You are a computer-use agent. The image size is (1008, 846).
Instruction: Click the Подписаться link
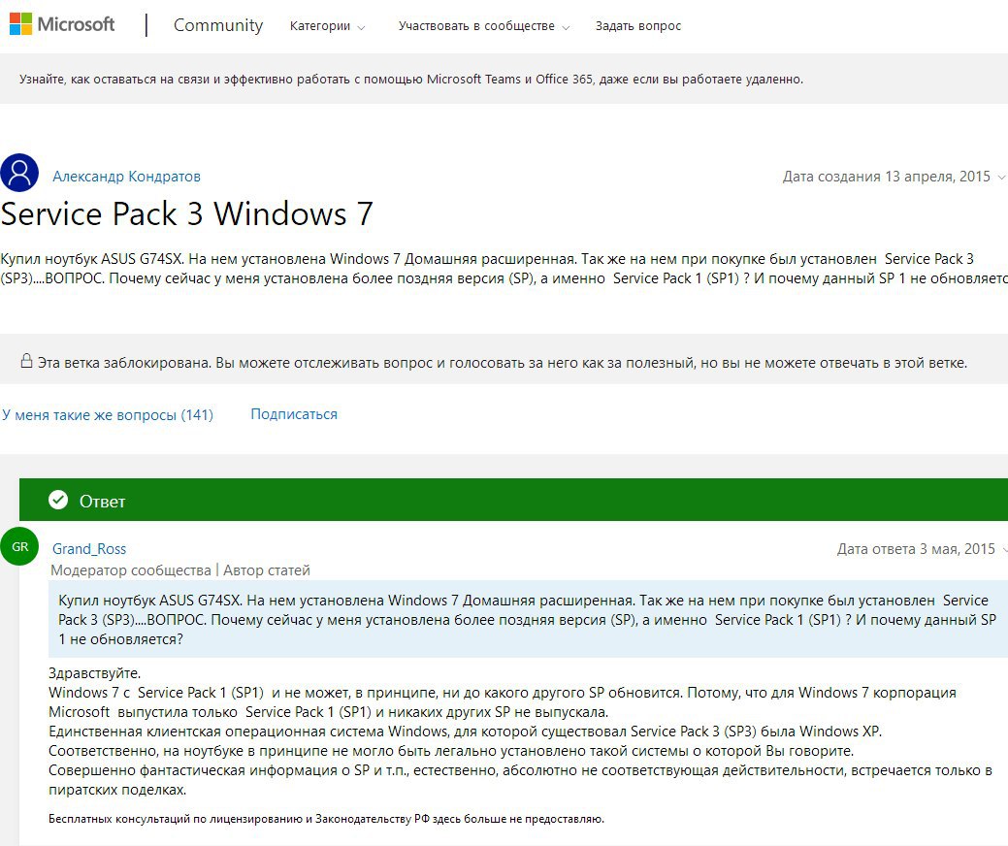tap(294, 414)
